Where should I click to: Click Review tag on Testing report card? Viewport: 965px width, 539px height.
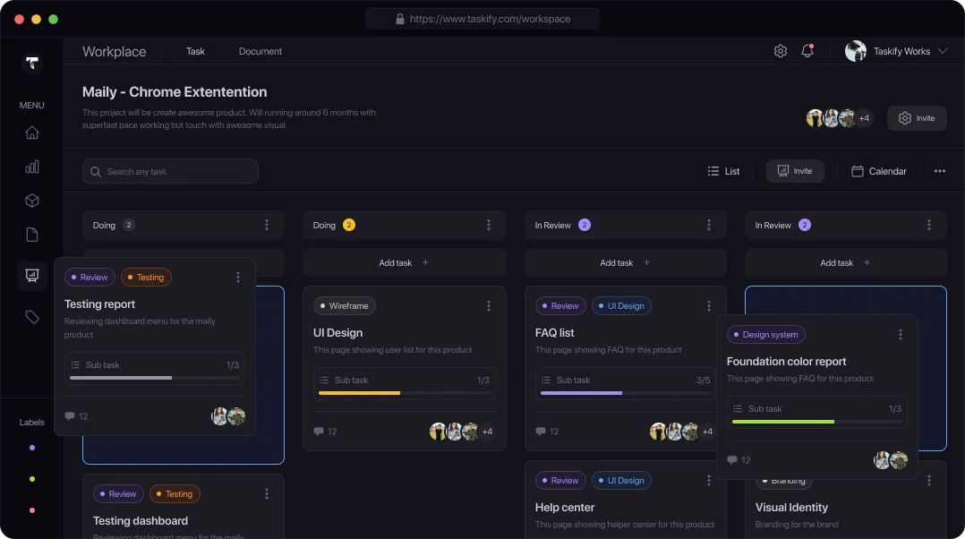pos(90,277)
